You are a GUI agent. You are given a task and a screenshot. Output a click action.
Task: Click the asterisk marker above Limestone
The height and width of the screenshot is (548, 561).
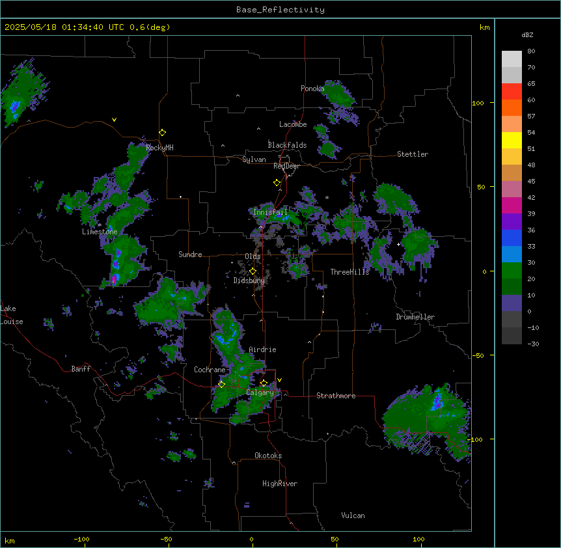tap(100, 225)
